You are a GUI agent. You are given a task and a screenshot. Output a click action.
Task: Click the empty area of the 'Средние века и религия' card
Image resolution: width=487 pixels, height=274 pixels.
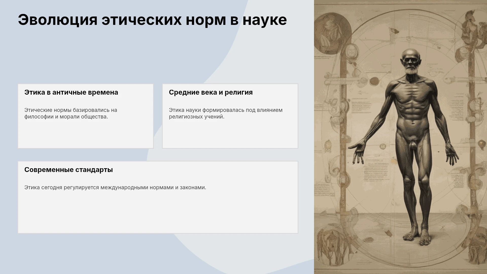pos(230,134)
